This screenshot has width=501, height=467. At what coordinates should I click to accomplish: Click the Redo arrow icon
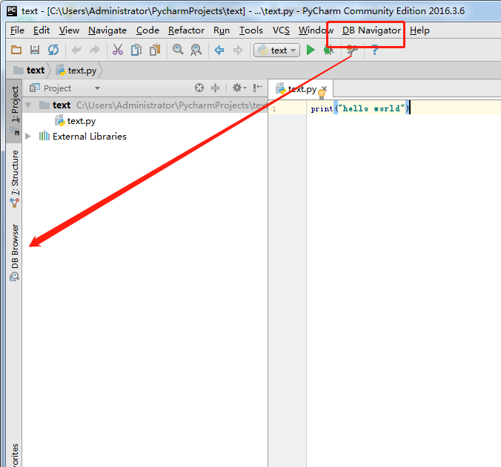tap(95, 50)
